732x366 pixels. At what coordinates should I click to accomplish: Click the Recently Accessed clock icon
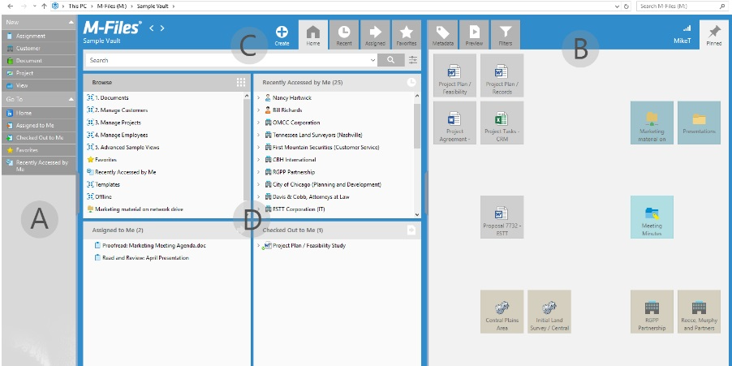(x=411, y=82)
